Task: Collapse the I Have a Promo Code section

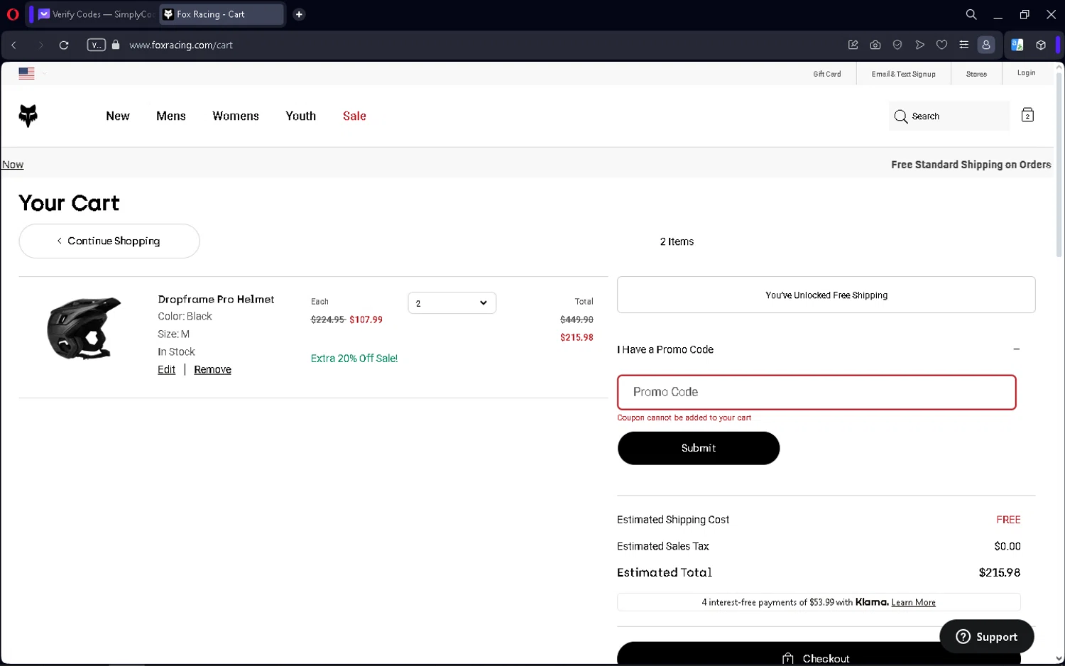Action: click(x=1016, y=349)
